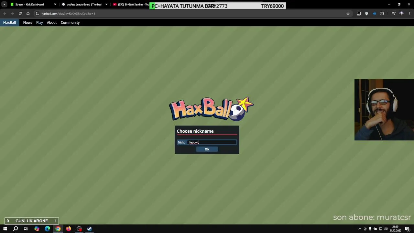Open the blue sound-wave extension icon
Screen dimensions: 414x233
pos(374,14)
